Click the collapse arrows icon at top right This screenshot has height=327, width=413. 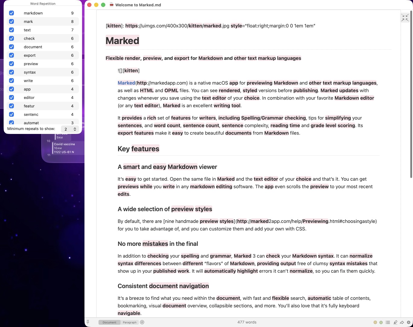coord(405,17)
